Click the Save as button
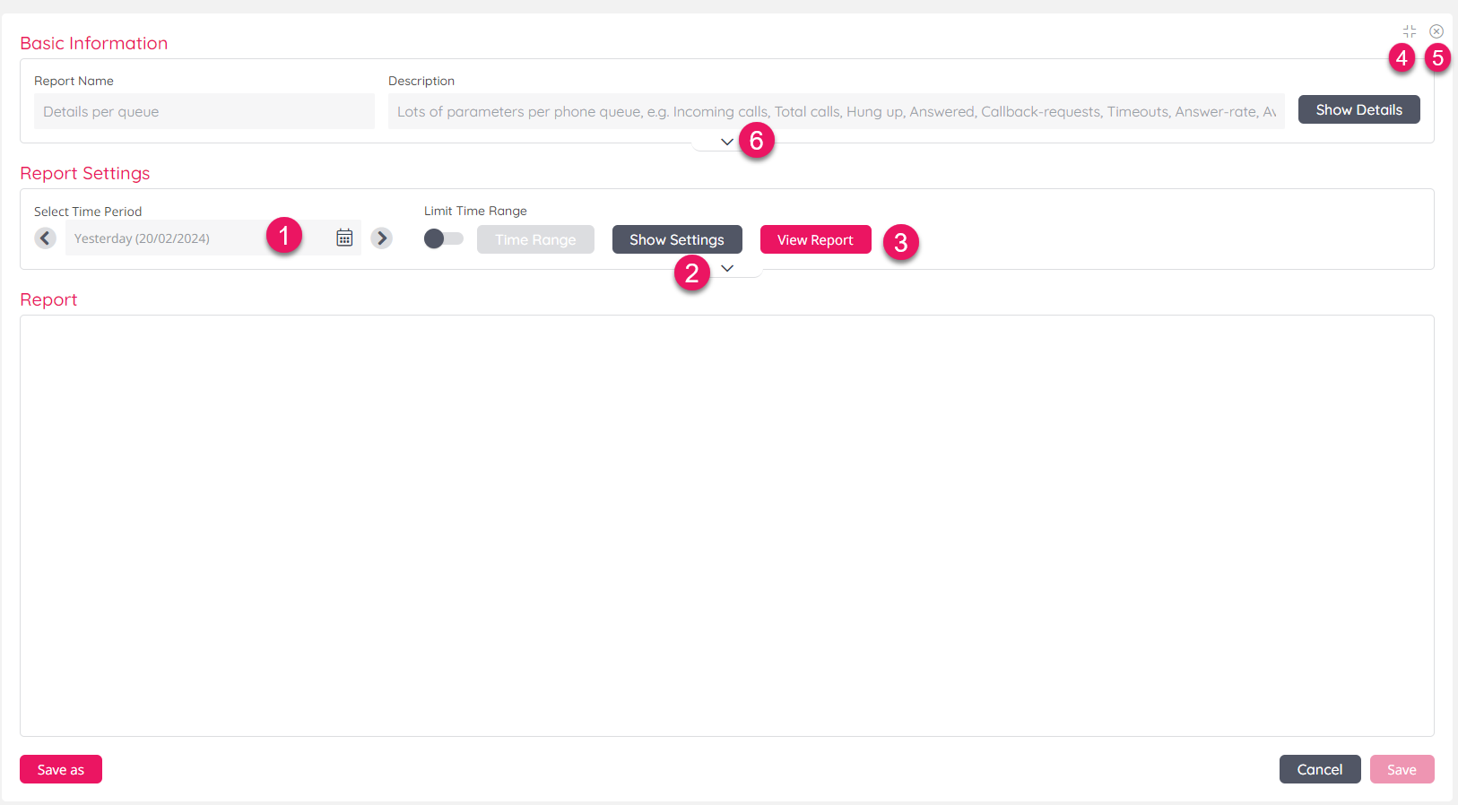 [61, 769]
